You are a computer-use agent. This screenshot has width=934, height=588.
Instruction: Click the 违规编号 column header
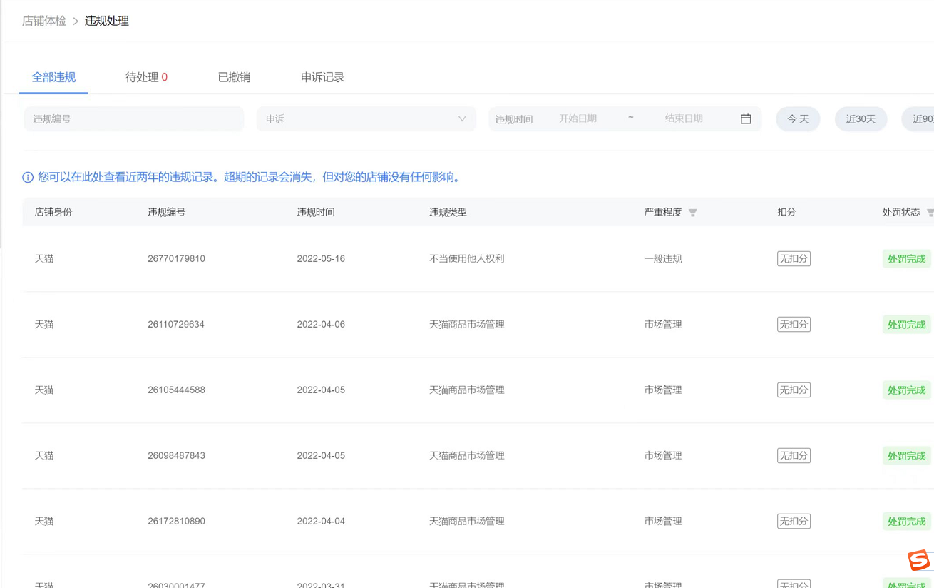(x=166, y=213)
